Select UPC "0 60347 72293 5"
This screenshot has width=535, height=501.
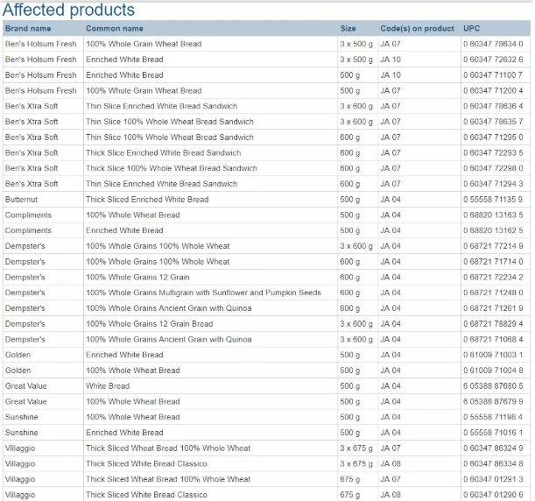(x=493, y=153)
